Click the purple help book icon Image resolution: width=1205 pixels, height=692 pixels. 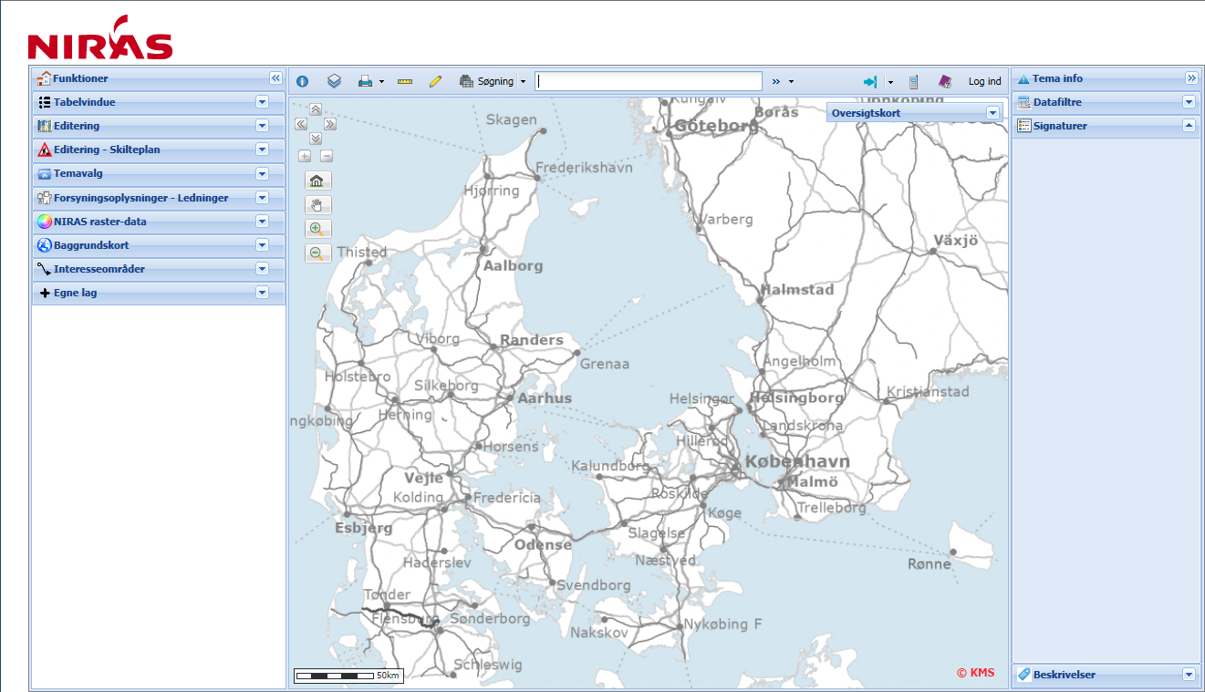[x=945, y=81]
